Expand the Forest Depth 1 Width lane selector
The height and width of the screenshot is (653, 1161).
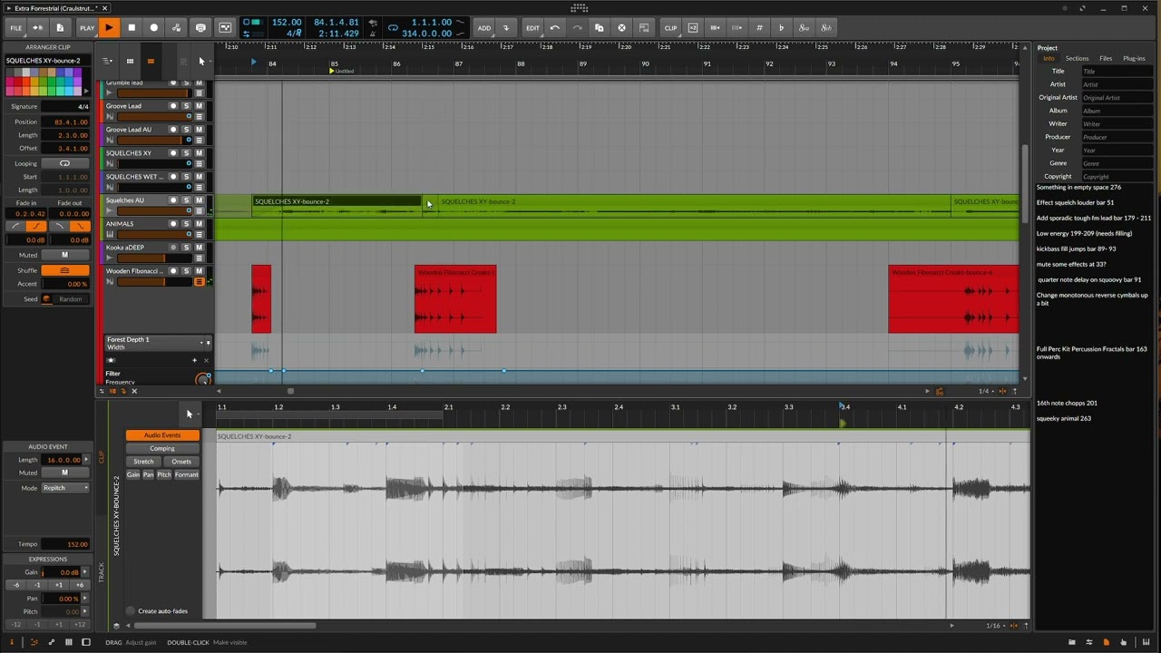point(203,343)
